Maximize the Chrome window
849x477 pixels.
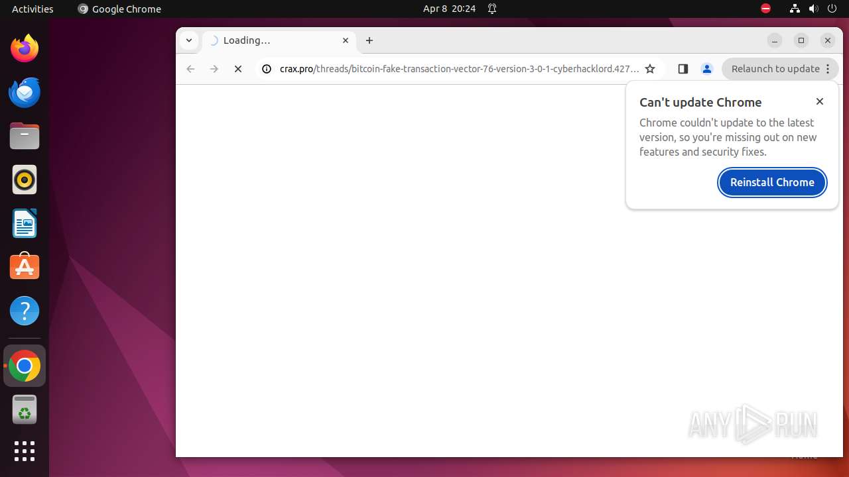(801, 40)
